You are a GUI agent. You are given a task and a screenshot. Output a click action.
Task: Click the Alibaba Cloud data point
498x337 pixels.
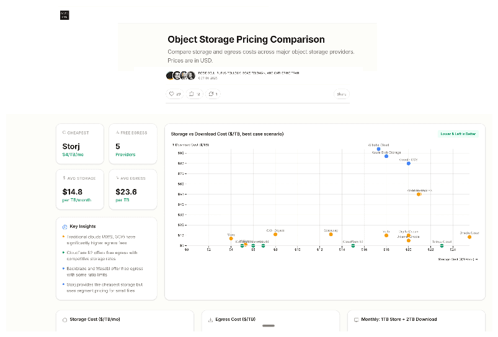click(x=379, y=149)
